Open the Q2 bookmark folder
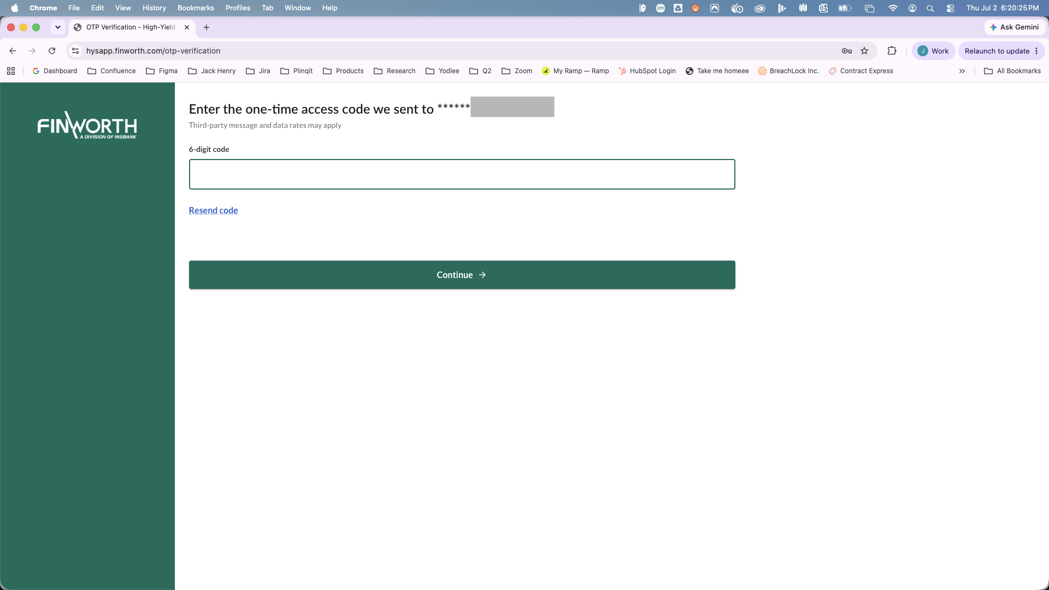The height and width of the screenshot is (590, 1049). coord(481,71)
